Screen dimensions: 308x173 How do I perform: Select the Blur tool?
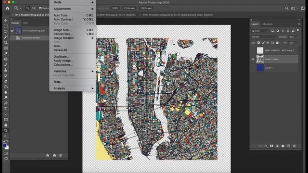click(6, 92)
